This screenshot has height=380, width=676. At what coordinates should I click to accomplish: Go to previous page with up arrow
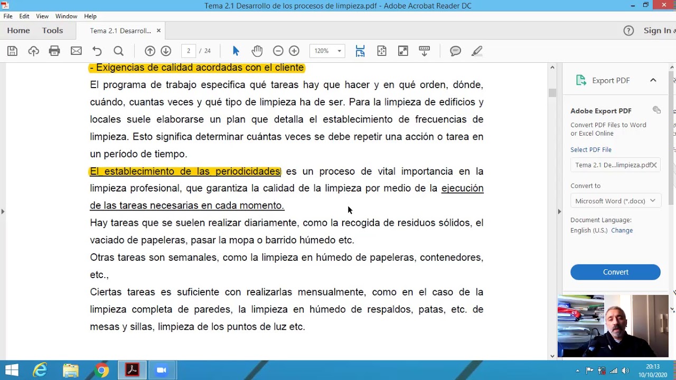coord(150,51)
